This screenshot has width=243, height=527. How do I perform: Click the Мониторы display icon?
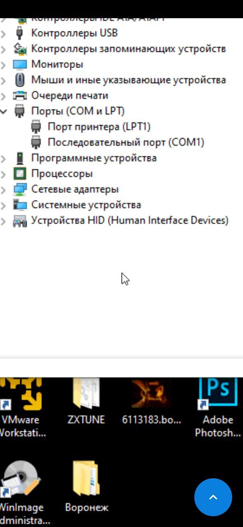[20, 65]
